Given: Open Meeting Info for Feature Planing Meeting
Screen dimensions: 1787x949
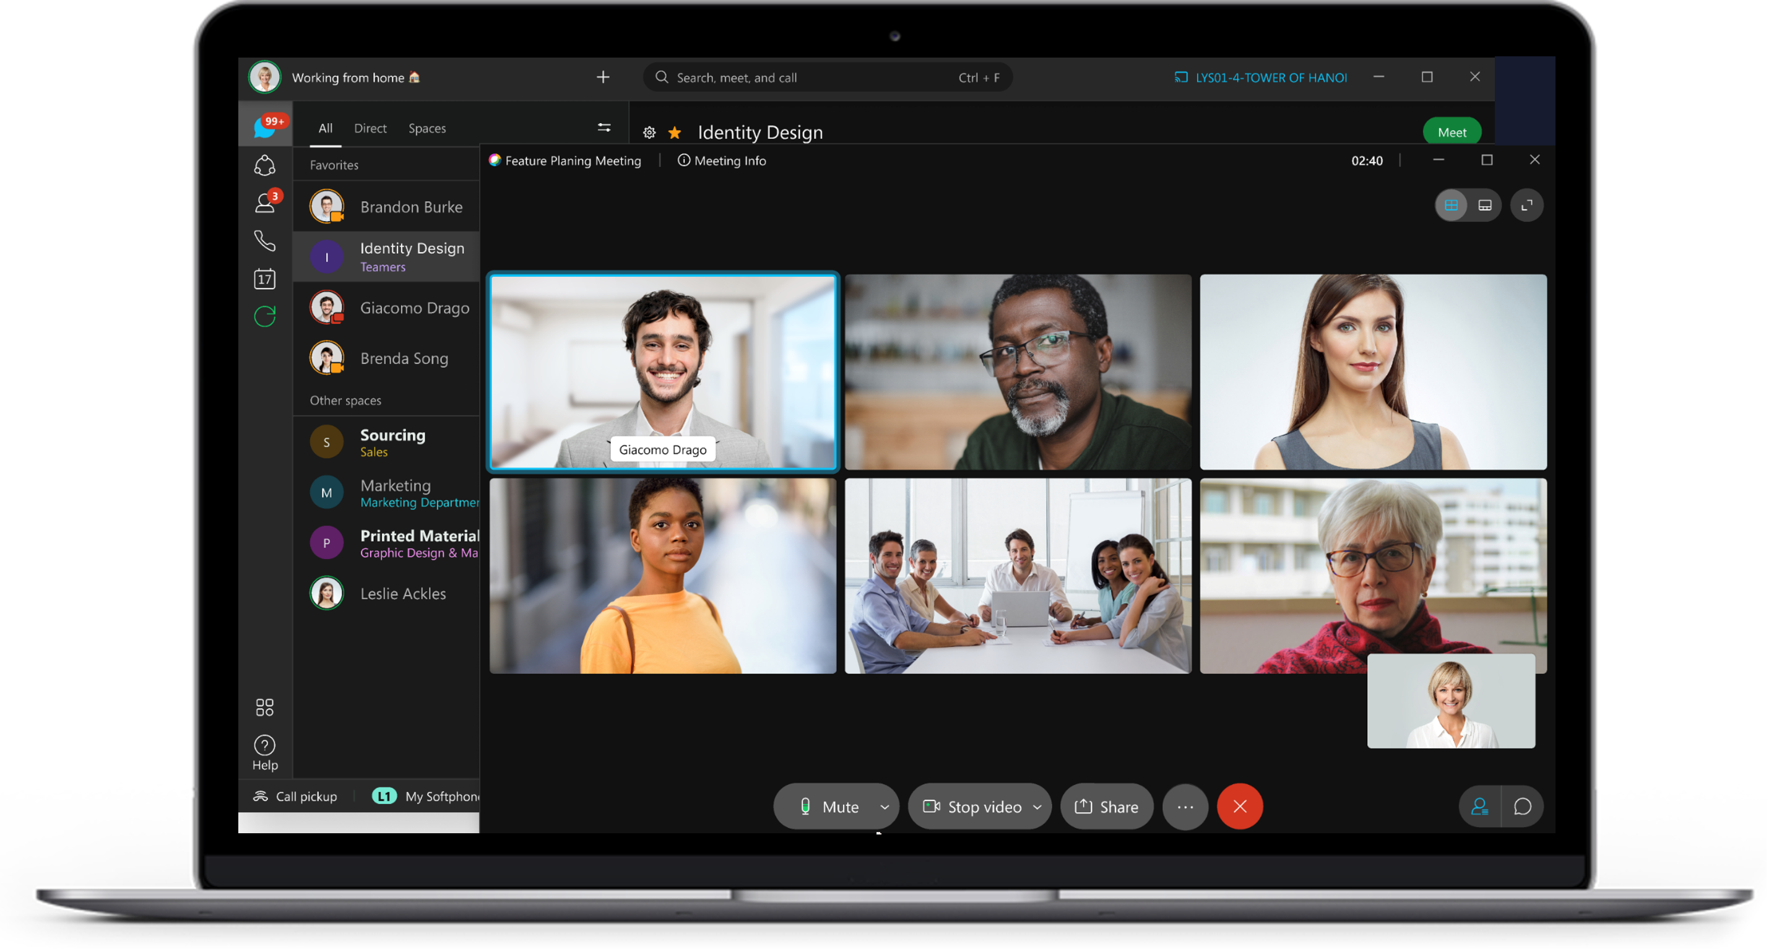Looking at the screenshot, I should [x=722, y=160].
